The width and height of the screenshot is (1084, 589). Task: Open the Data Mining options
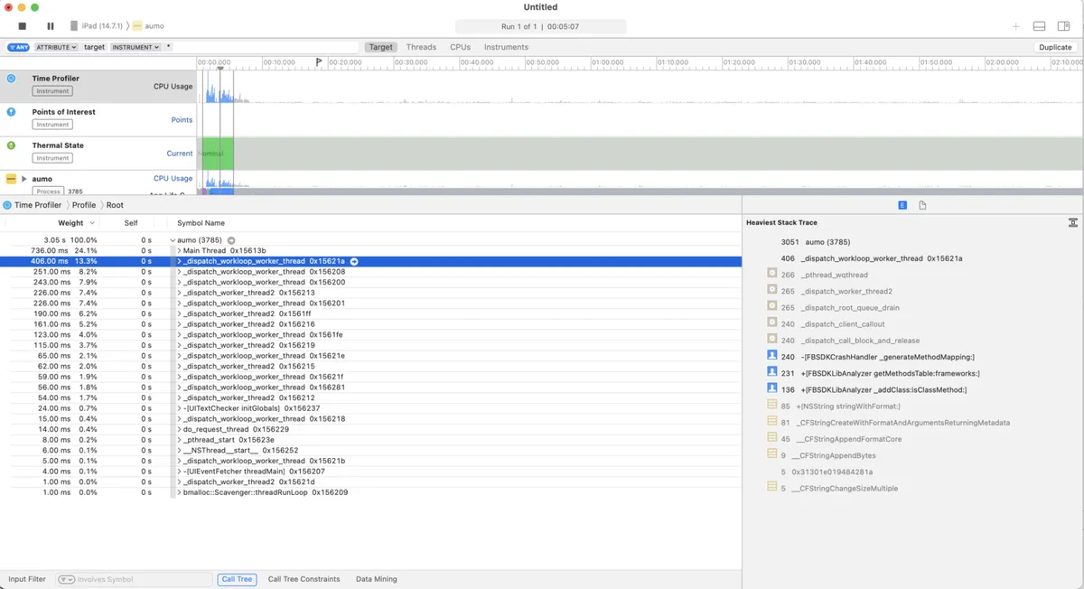[377, 579]
